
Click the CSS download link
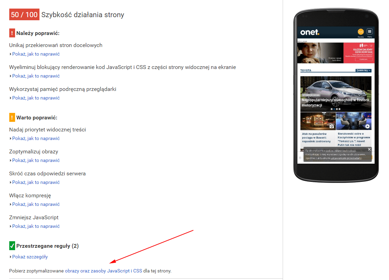(138, 271)
